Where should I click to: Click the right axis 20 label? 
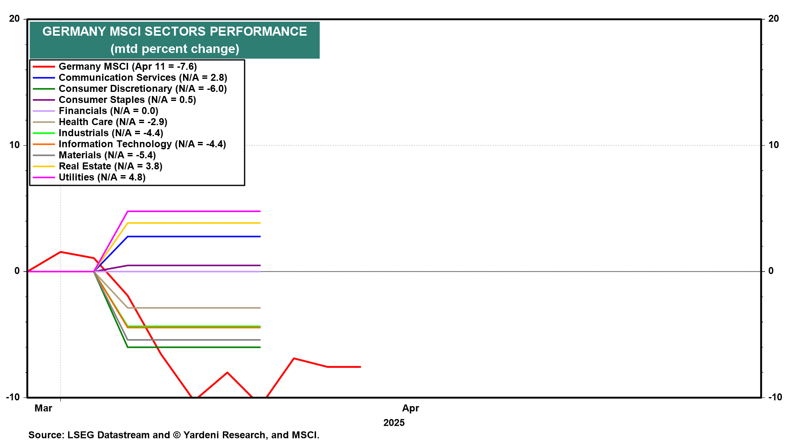[x=773, y=18]
